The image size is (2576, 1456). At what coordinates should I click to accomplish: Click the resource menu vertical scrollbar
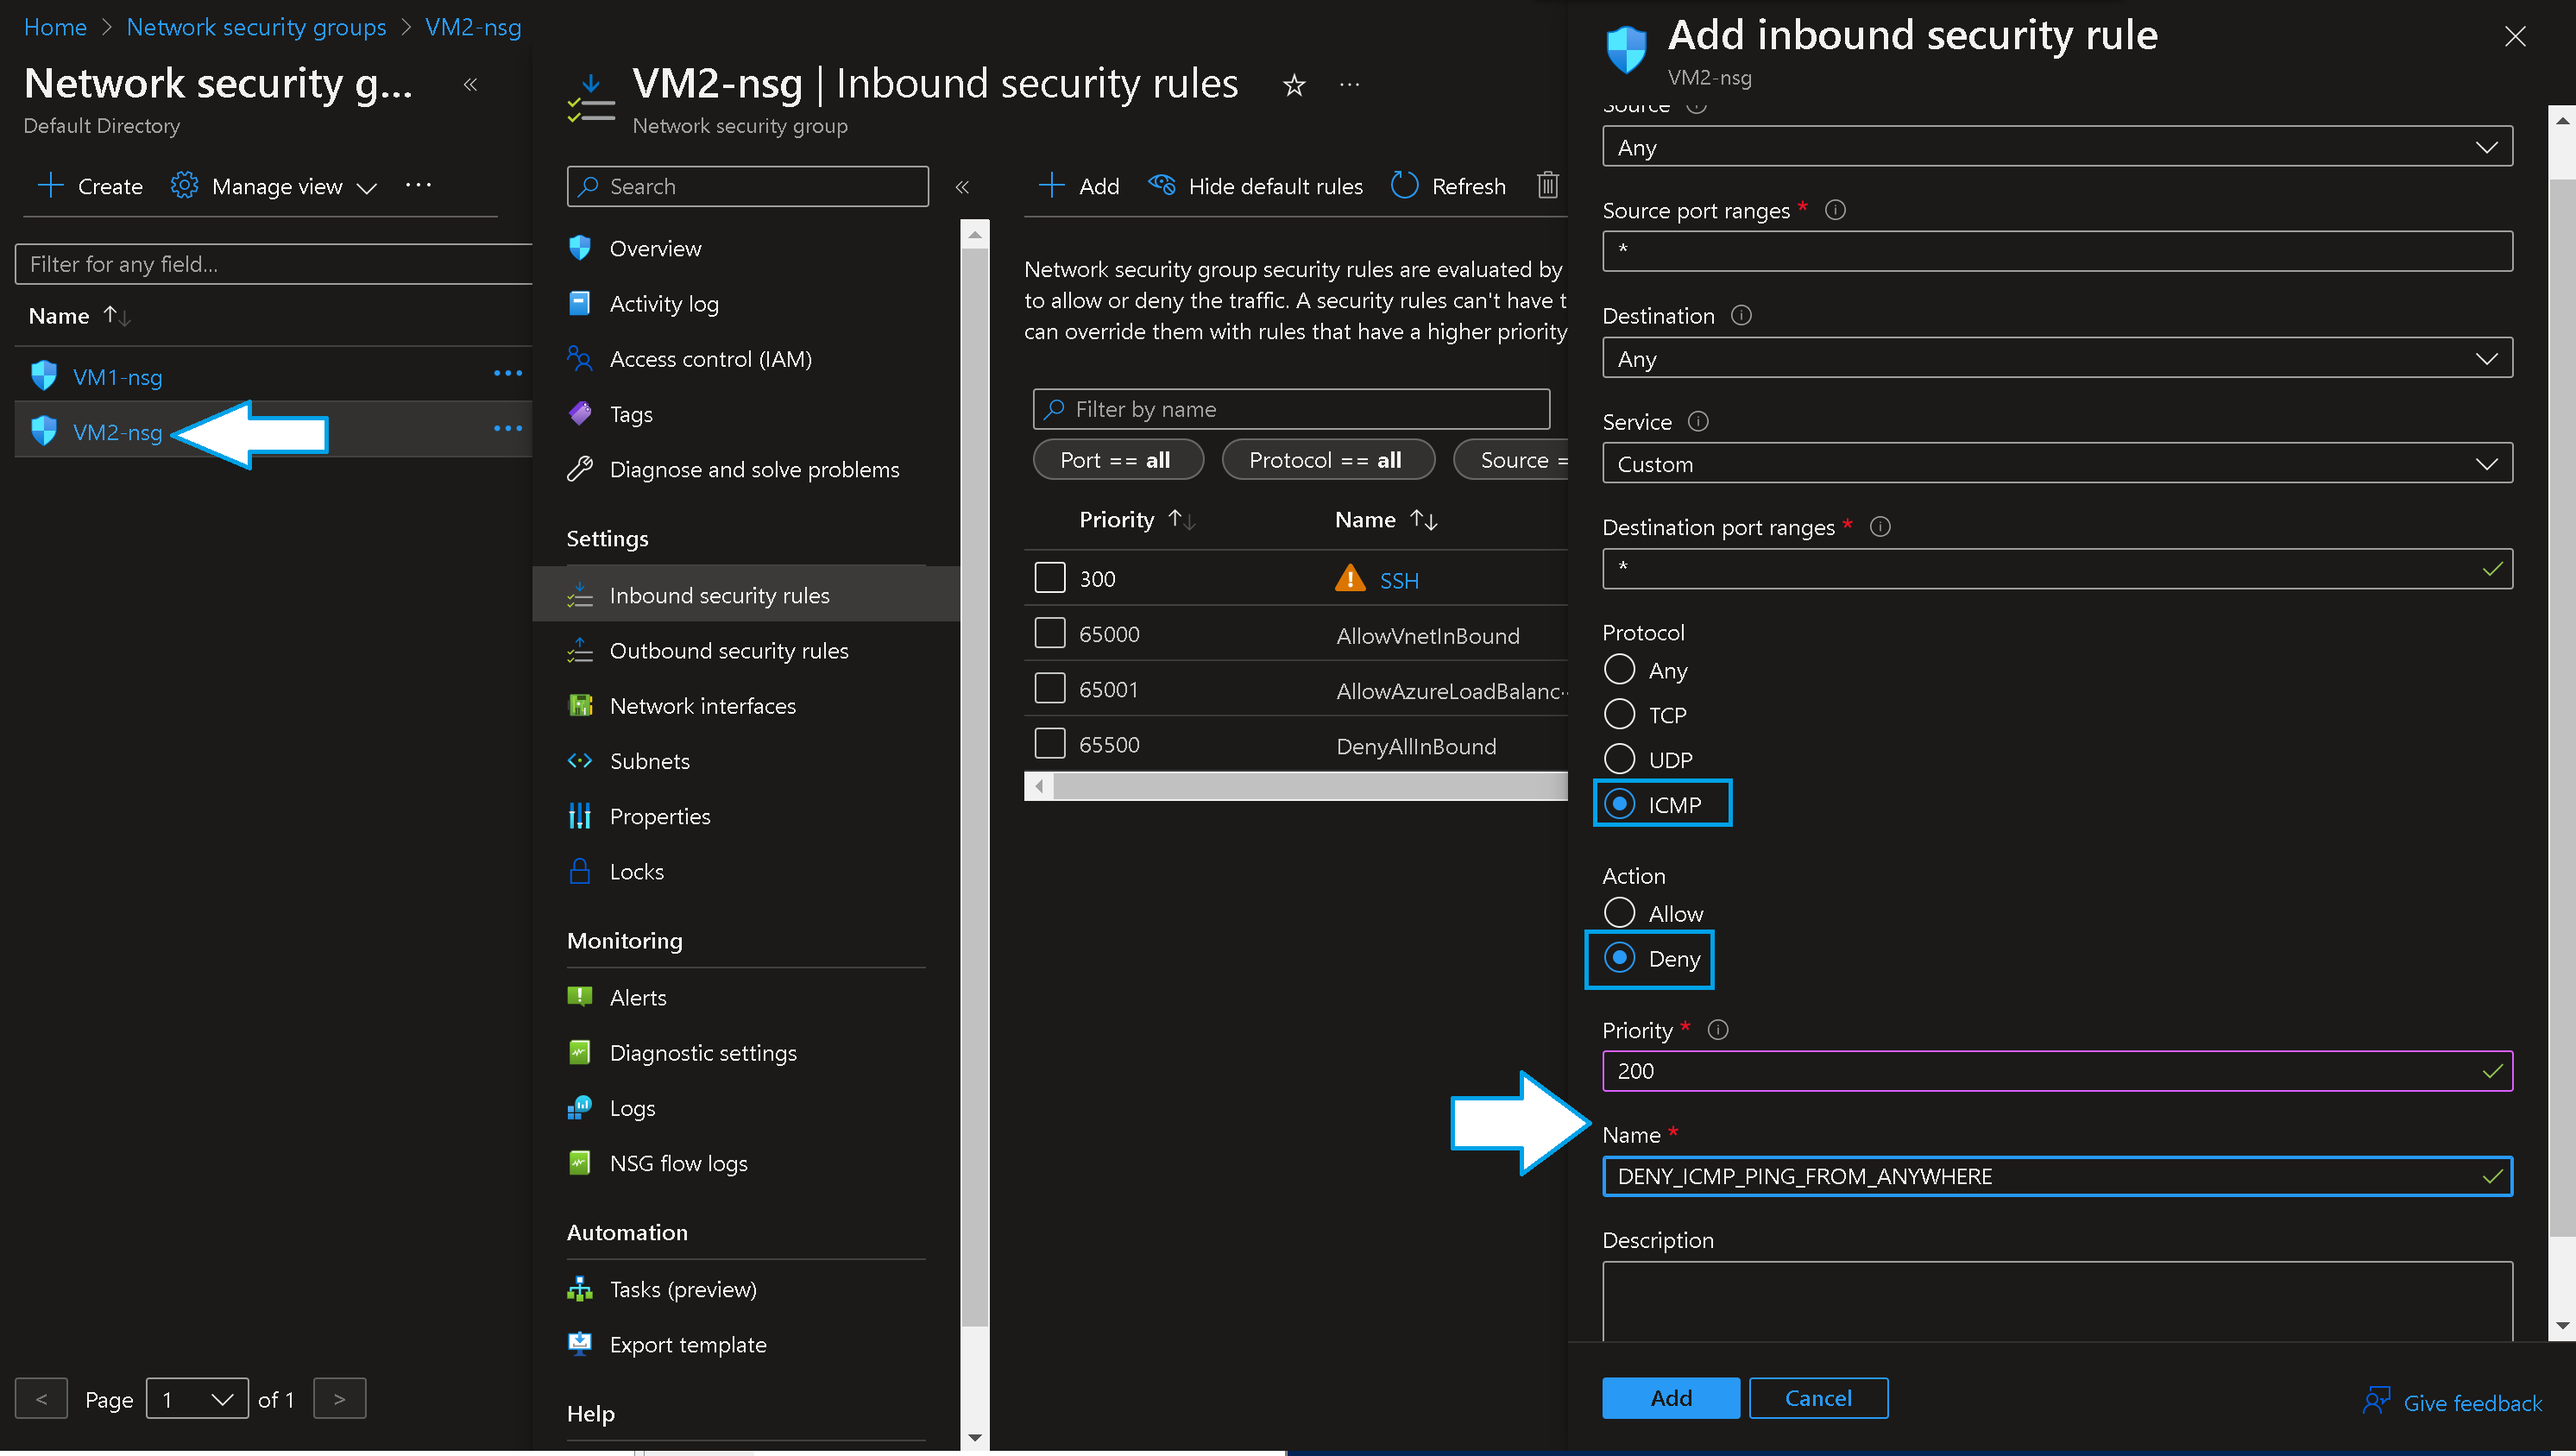tap(974, 790)
